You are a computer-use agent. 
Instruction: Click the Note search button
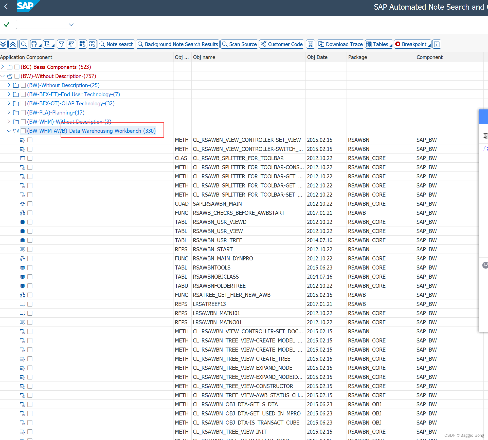[x=116, y=44]
